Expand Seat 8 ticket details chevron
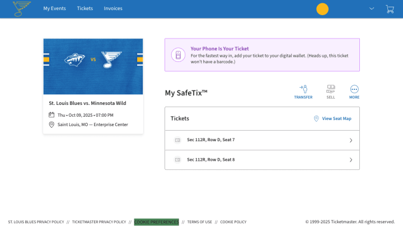Screen dimensions: 403x230 [x=351, y=160]
